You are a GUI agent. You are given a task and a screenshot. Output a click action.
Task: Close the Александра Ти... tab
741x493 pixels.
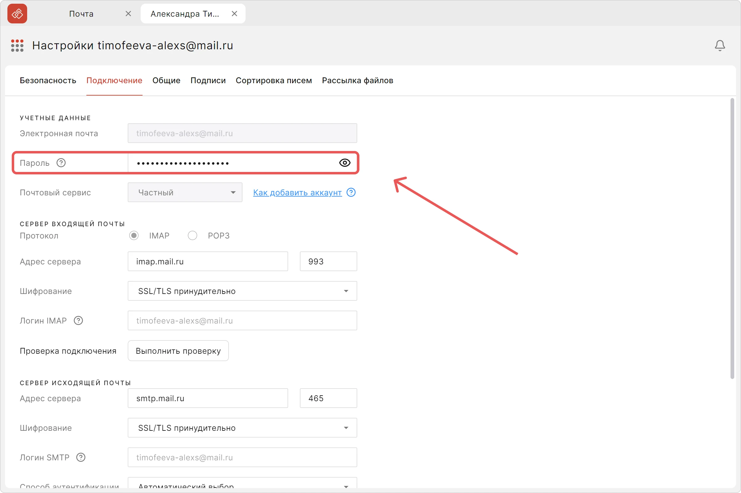point(234,14)
